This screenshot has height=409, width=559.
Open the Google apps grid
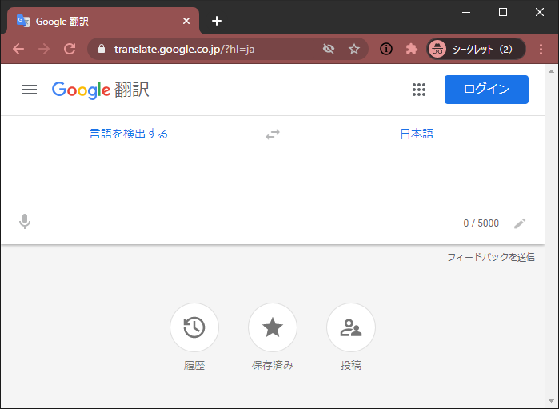pos(419,90)
